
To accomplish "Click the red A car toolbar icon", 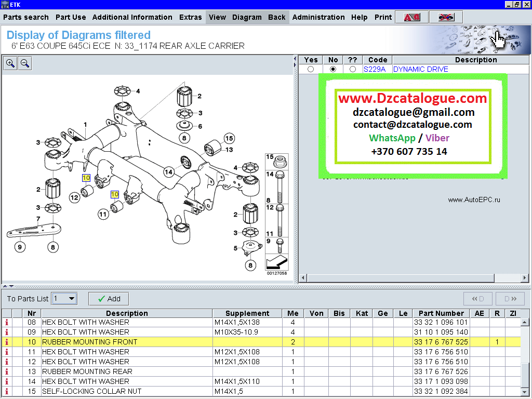I will (x=412, y=17).
